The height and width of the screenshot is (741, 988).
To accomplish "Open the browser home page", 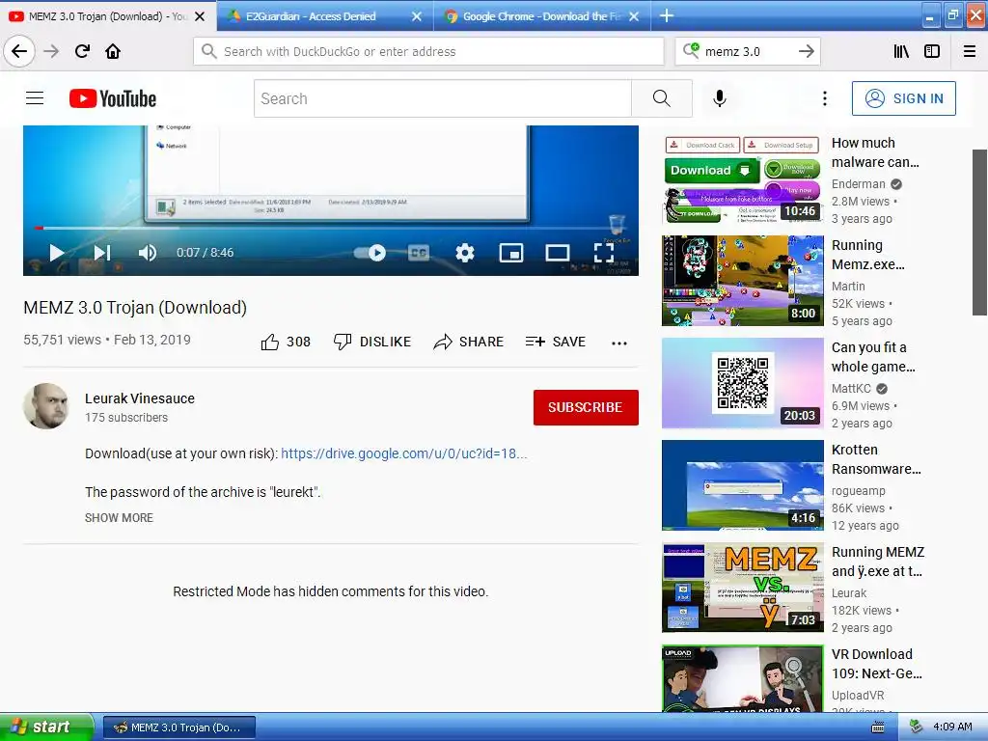I will (113, 51).
